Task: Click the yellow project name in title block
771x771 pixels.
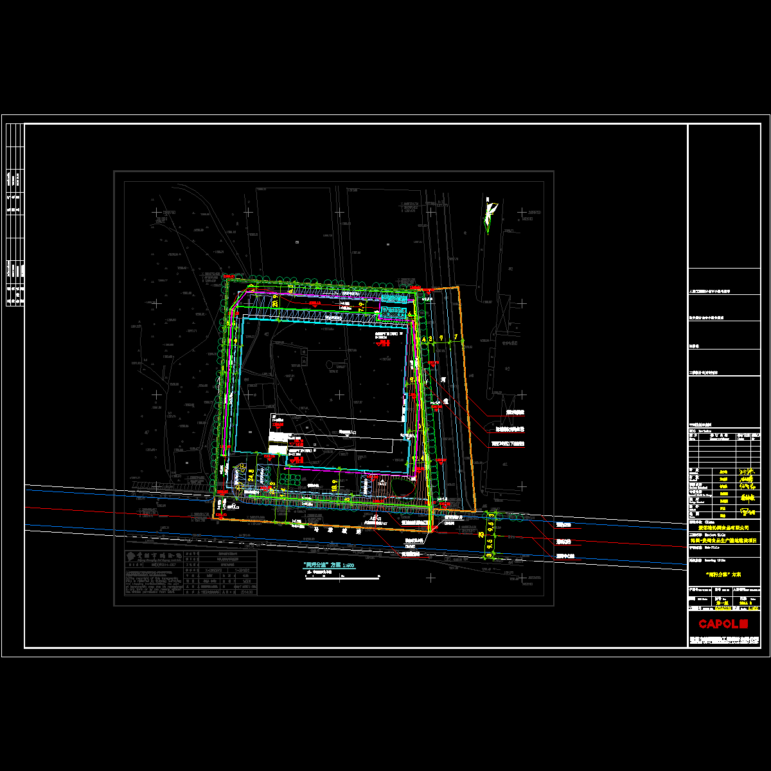Action: tap(723, 541)
